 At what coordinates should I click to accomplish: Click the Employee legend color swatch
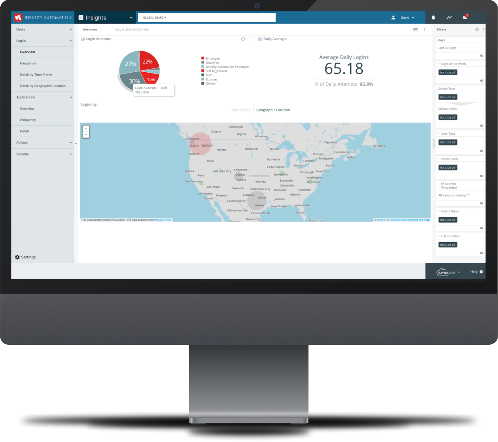(x=203, y=58)
